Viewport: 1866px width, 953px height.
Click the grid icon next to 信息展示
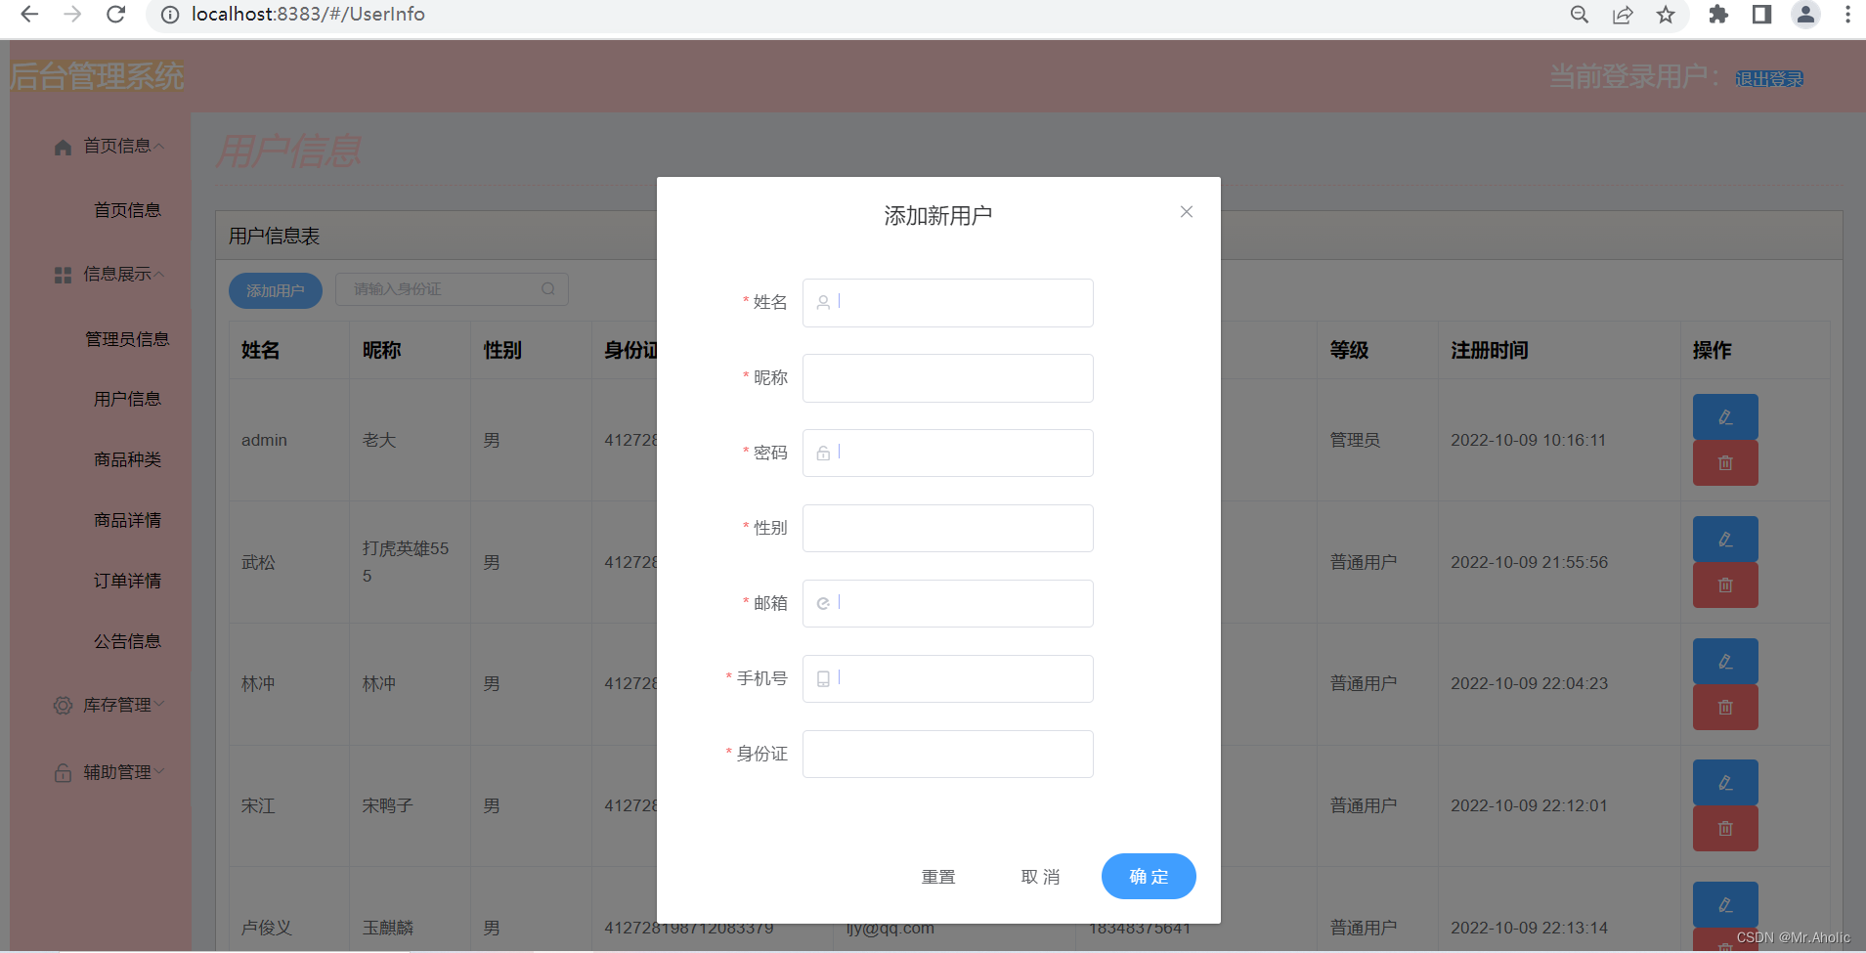pos(63,275)
